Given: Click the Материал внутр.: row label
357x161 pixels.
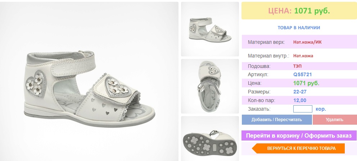Looking at the screenshot, I should [268, 56].
